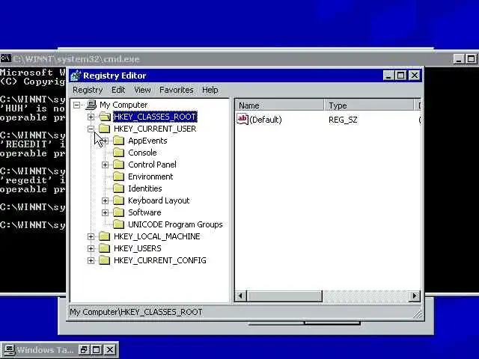The width and height of the screenshot is (479, 359).
Task: Expand the HKEY_USERS key
Action: pos(91,248)
